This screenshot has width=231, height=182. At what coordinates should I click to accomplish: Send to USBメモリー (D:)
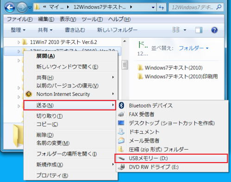coord(171,158)
